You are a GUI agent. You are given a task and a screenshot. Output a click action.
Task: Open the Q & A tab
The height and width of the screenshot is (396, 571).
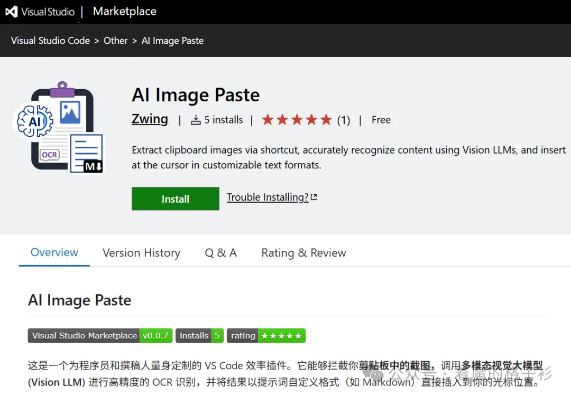point(220,253)
